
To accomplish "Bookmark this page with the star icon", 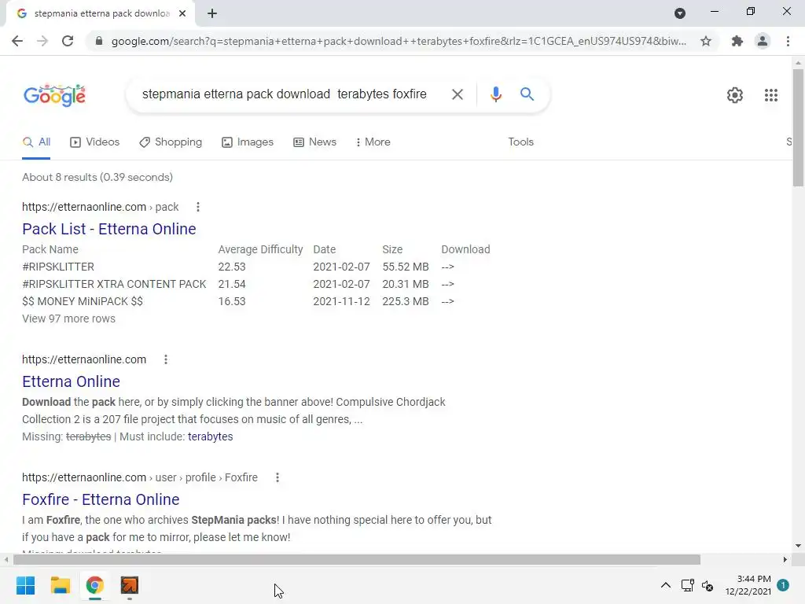I will coord(706,41).
